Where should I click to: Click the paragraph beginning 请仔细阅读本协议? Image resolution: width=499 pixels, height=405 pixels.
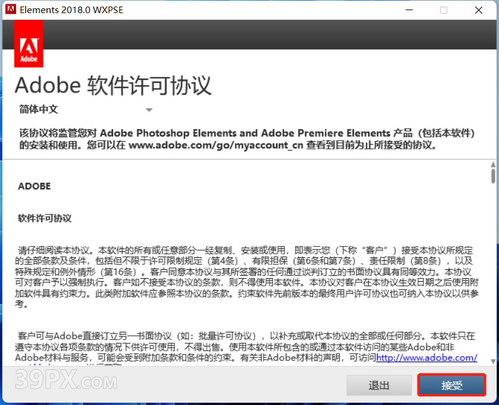click(247, 277)
